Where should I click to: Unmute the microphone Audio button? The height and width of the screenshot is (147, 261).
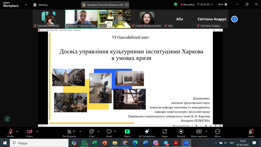[11, 133]
